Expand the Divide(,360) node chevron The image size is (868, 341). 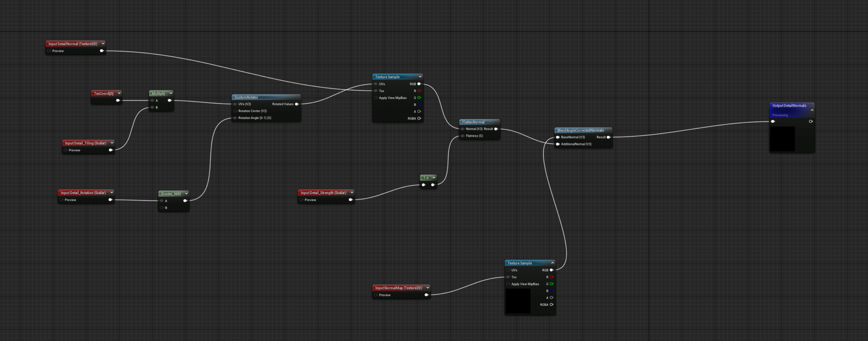pos(186,193)
